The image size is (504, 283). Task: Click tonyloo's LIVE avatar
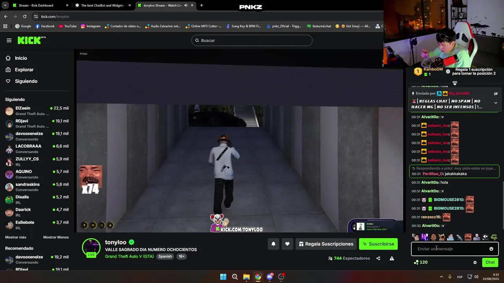point(91,248)
